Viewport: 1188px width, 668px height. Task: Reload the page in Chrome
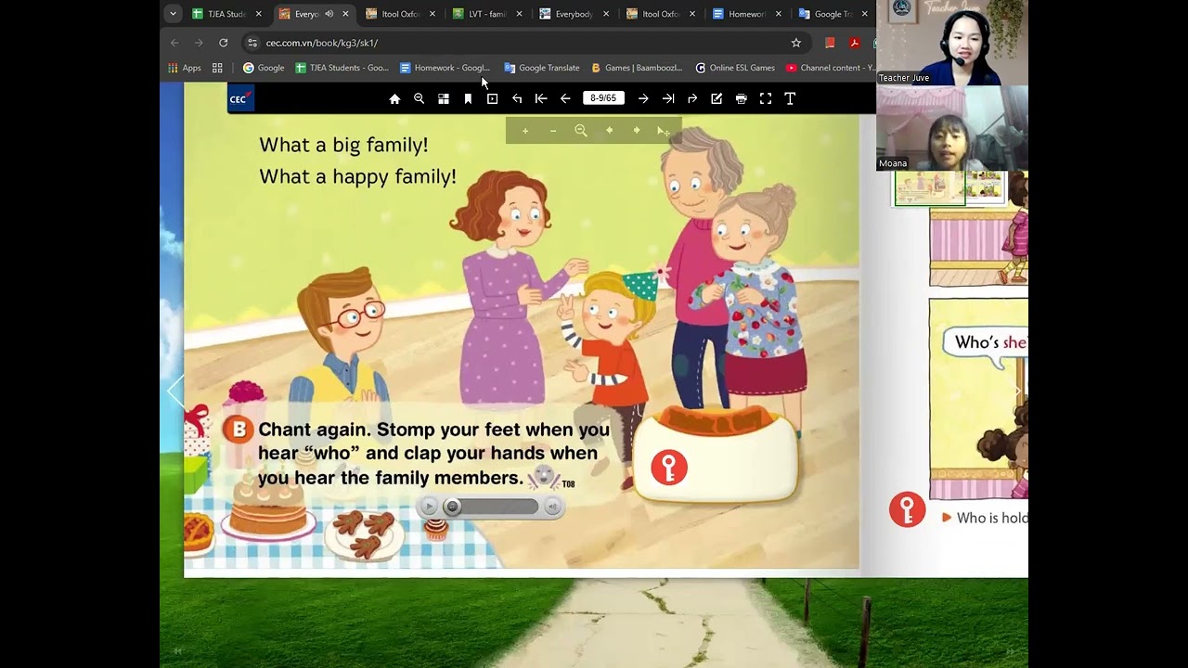coord(223,43)
